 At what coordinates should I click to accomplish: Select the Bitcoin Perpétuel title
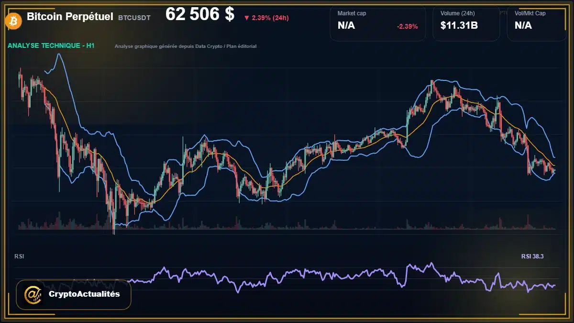pos(70,17)
